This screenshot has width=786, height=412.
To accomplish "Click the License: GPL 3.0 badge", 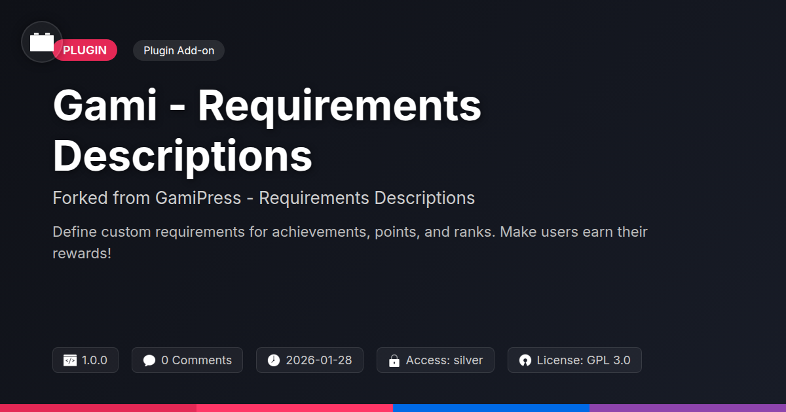I will click(574, 360).
